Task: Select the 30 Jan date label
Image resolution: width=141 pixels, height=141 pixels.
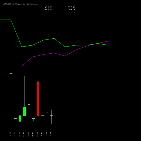Action: (x=19, y=134)
